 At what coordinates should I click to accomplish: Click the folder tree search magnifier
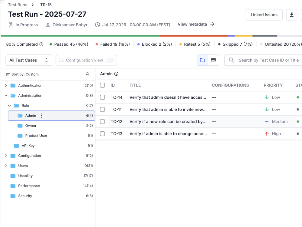[x=88, y=74]
